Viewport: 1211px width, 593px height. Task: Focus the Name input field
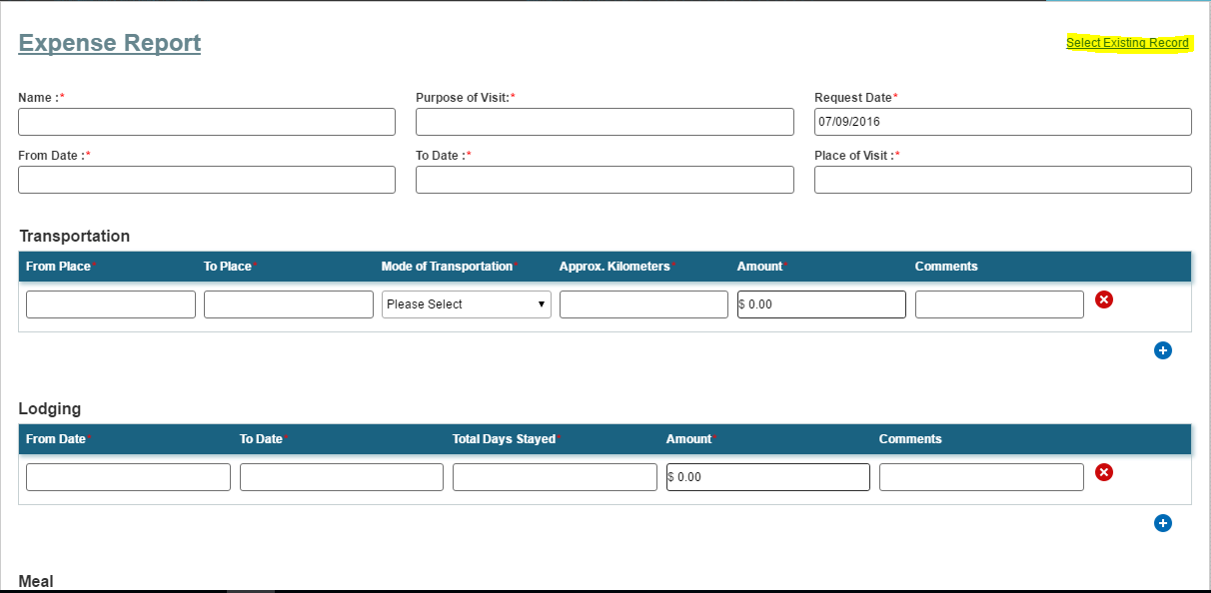206,121
